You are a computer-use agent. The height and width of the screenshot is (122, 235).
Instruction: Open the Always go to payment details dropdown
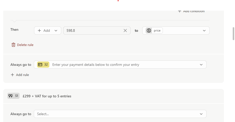tap(120, 65)
